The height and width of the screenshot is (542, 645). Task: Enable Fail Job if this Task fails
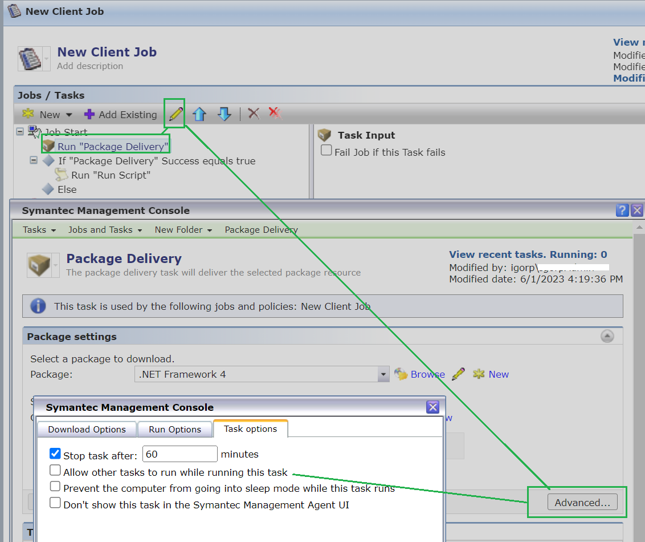[x=326, y=150]
